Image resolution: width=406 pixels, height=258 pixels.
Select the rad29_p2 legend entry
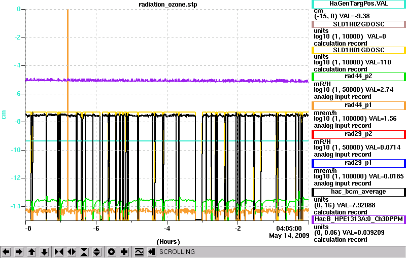[359, 134]
